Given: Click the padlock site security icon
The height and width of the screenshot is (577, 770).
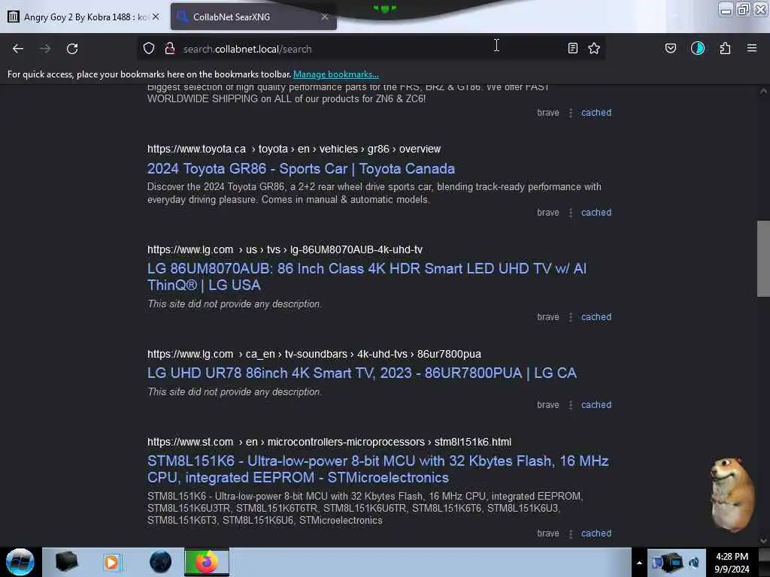Looking at the screenshot, I should [170, 49].
